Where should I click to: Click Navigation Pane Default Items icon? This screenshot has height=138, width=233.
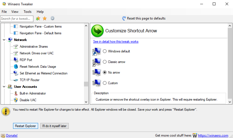click(x=16, y=33)
